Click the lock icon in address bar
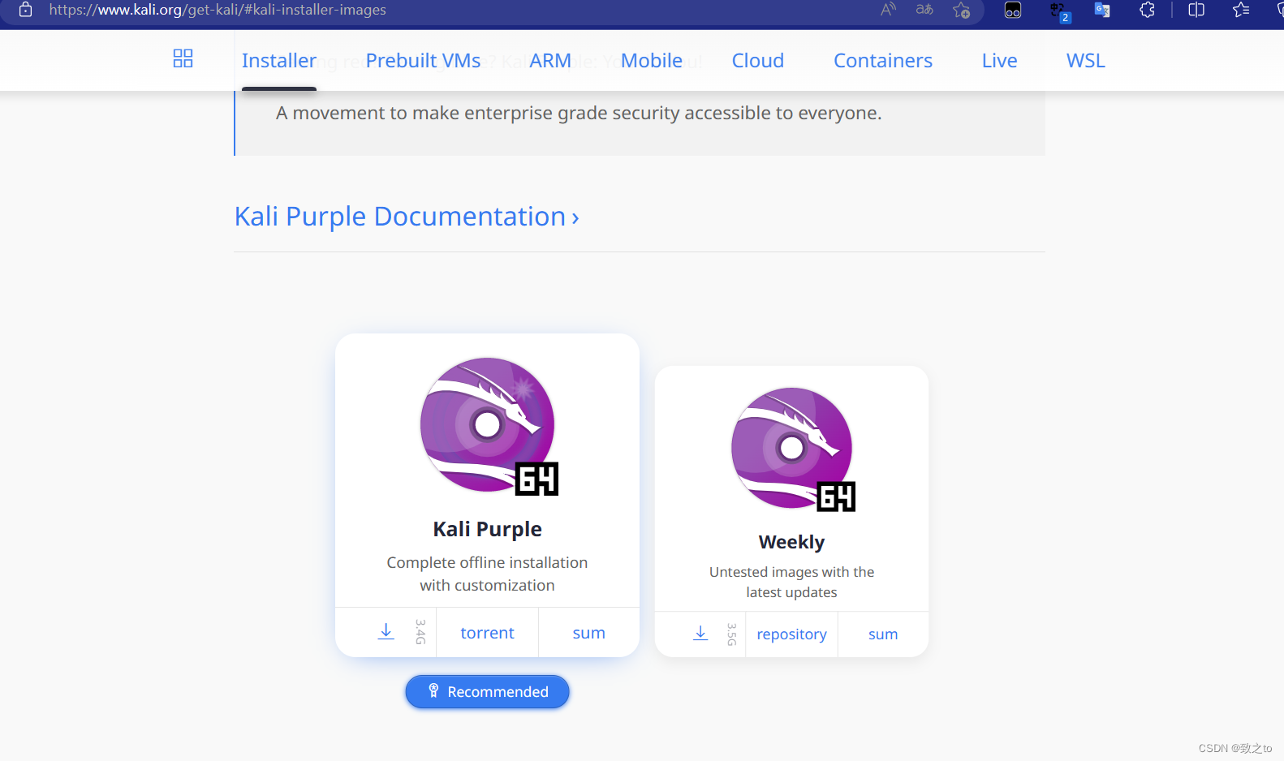This screenshot has width=1284, height=761. [25, 10]
